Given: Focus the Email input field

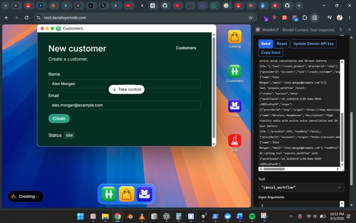Looking at the screenshot, I should click(125, 105).
